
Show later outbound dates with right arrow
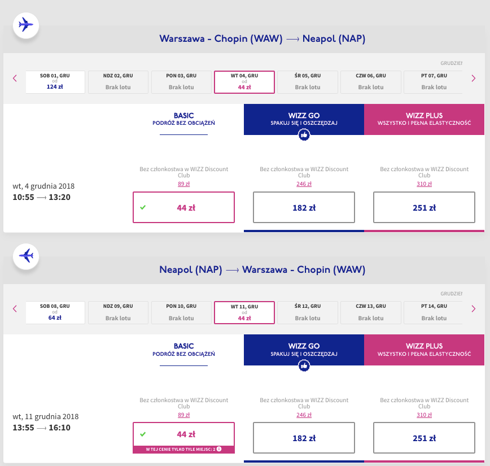[474, 78]
